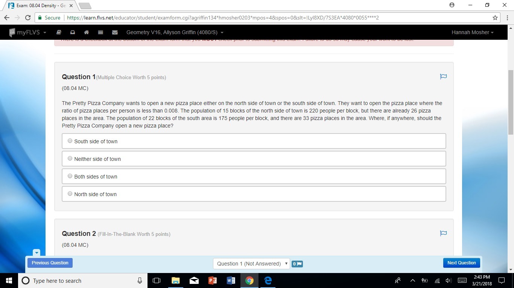
Task: Open the Windows notification center
Action: point(501,280)
